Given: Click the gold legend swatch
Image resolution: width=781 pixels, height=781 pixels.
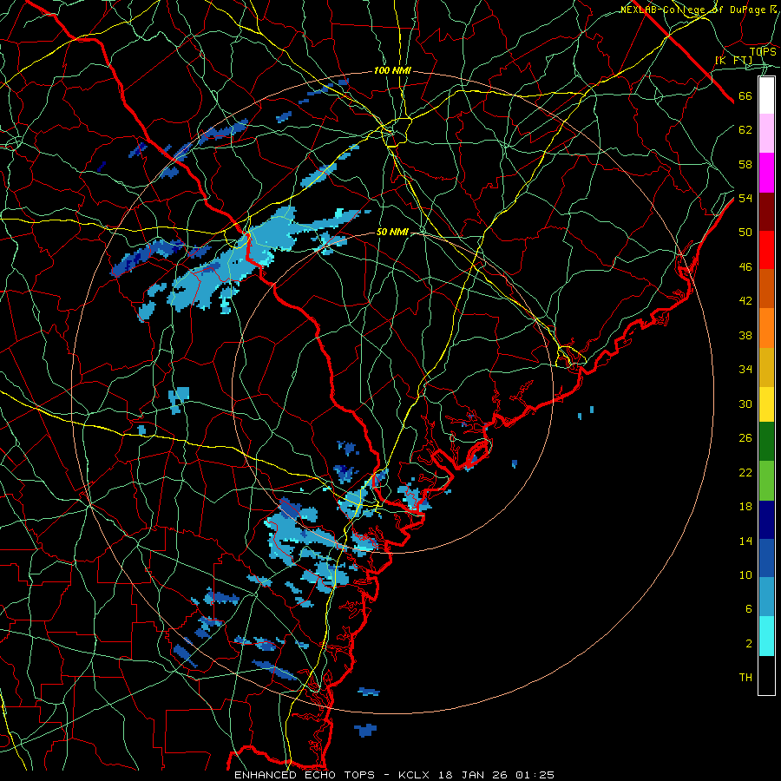Looking at the screenshot, I should pos(766,367).
